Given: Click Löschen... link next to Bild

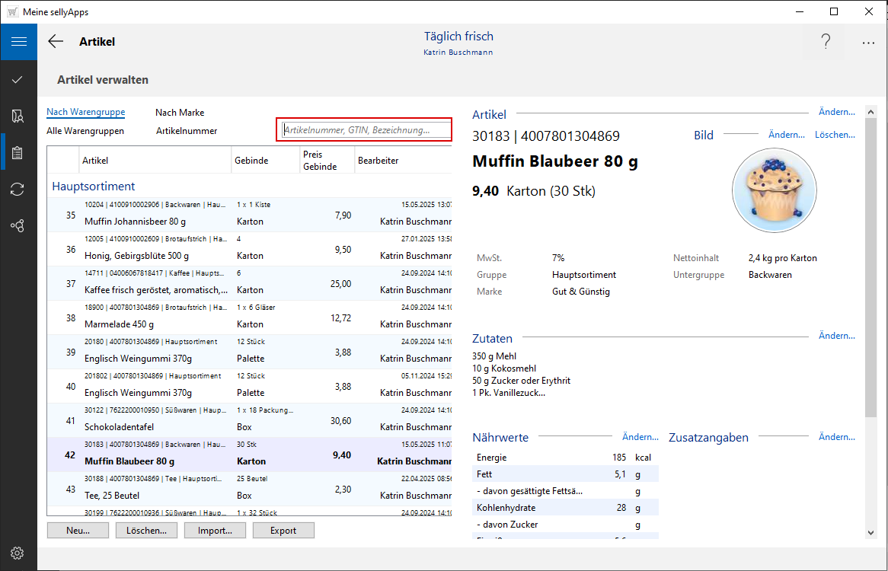Looking at the screenshot, I should point(835,135).
